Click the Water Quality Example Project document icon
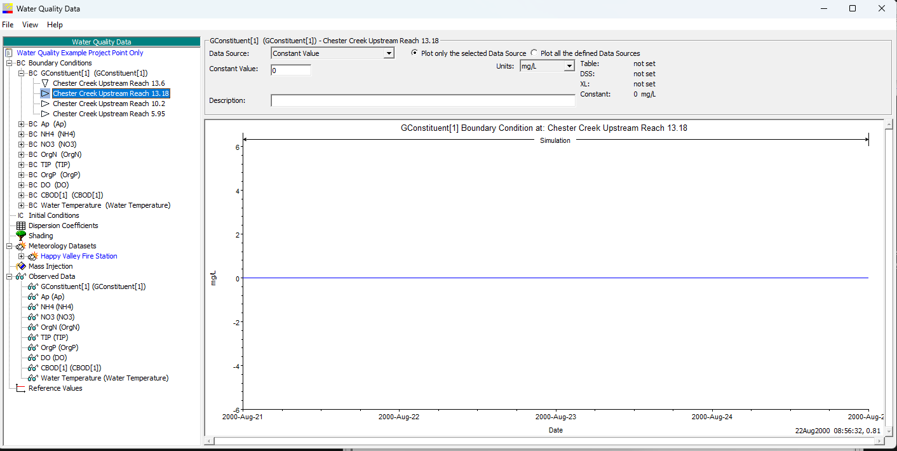Screen dimensions: 897x451 pos(9,53)
